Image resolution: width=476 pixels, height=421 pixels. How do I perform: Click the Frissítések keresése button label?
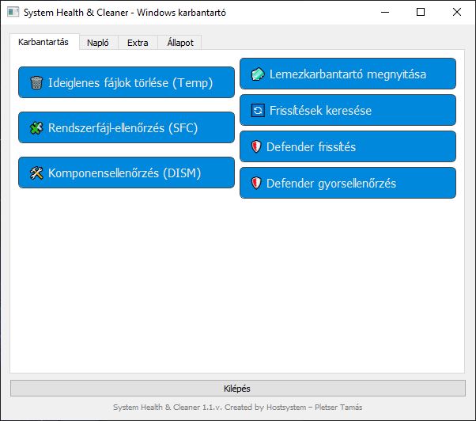(320, 110)
